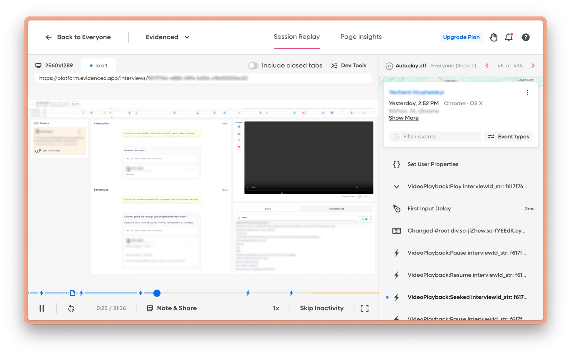Open the Event types filter
571x356 pixels.
509,137
